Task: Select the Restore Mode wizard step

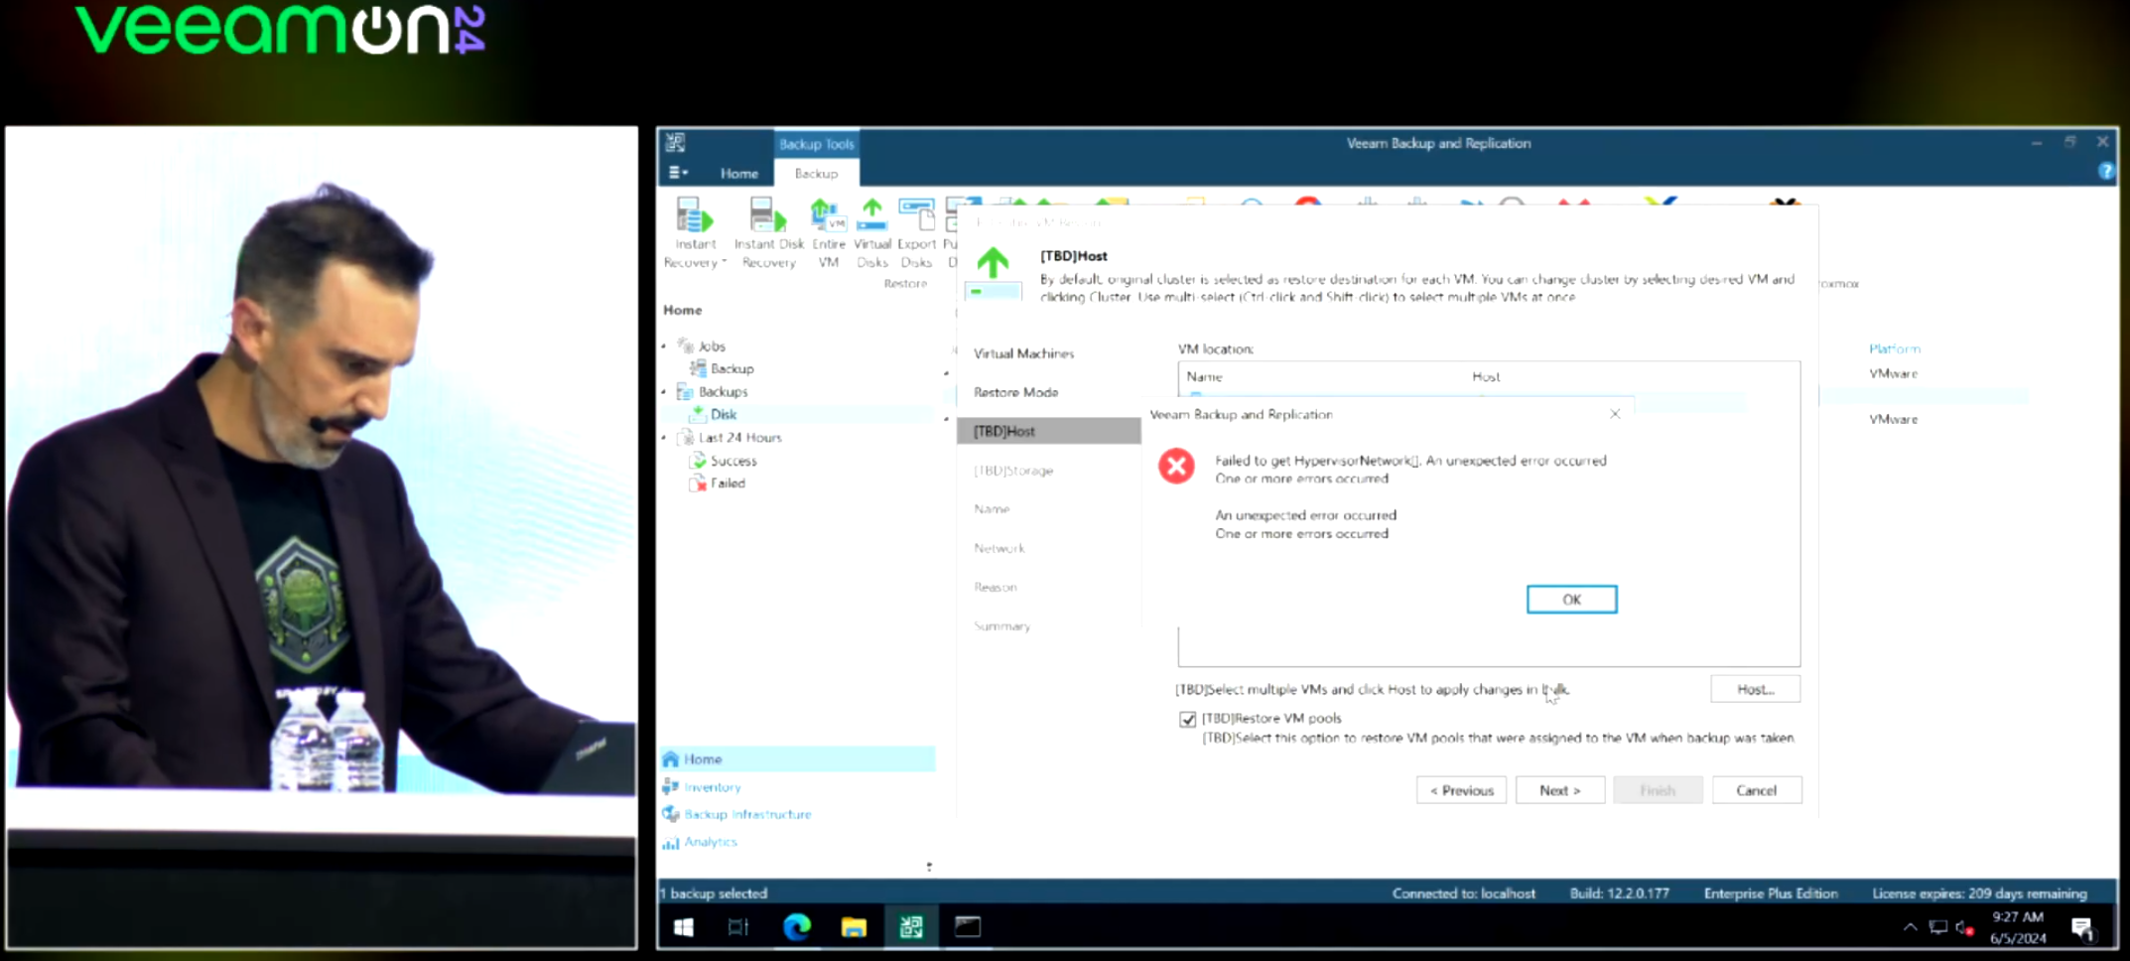Action: click(1015, 392)
